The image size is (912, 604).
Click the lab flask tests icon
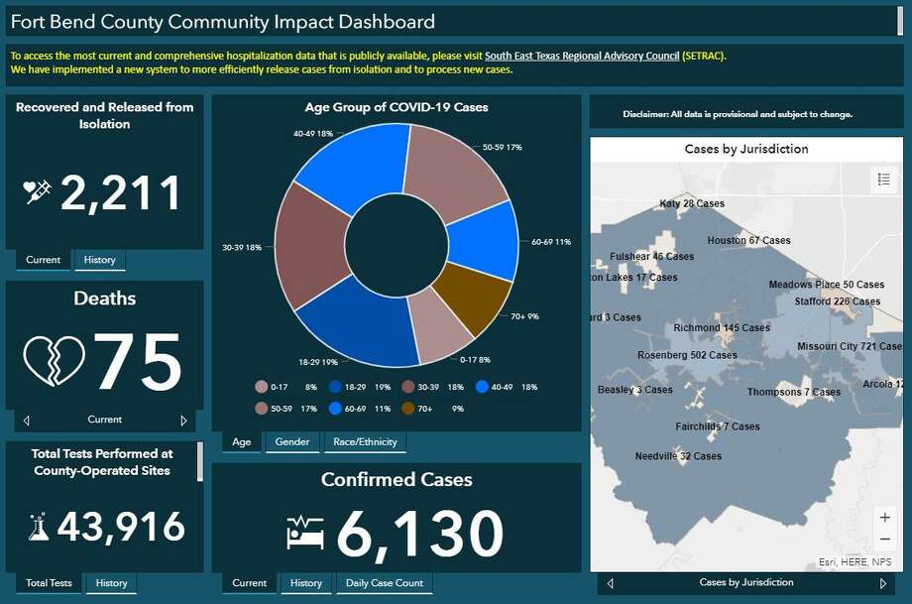(x=40, y=527)
